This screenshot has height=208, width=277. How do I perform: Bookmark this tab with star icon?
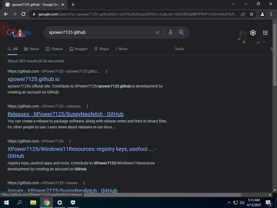click(x=252, y=14)
